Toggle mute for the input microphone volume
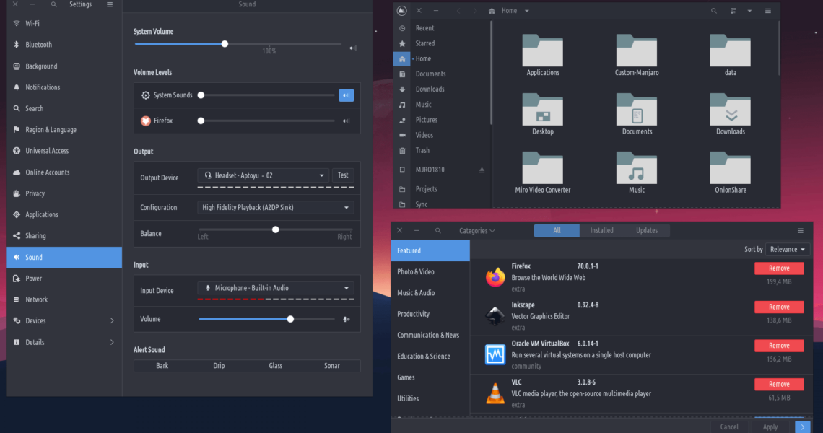The height and width of the screenshot is (433, 823). point(347,319)
